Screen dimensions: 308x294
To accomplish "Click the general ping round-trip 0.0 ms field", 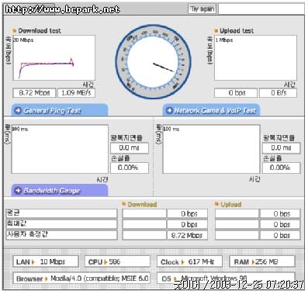I will [x=130, y=148].
